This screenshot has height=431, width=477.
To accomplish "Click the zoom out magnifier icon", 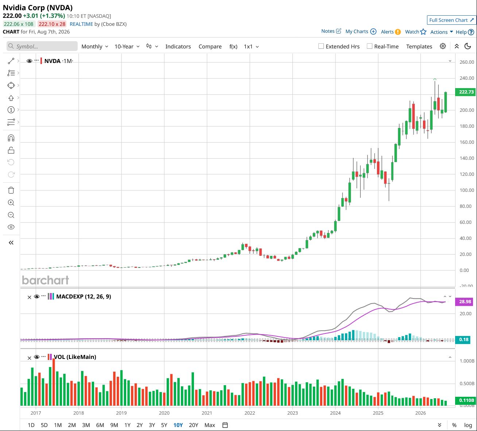I will pos(11,215).
